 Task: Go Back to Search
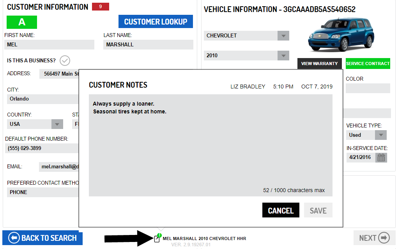tap(42, 238)
